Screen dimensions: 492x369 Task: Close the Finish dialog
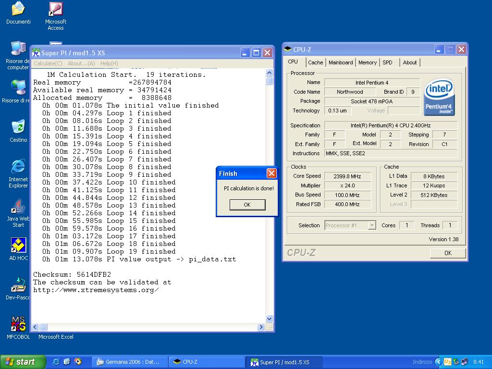[271, 173]
